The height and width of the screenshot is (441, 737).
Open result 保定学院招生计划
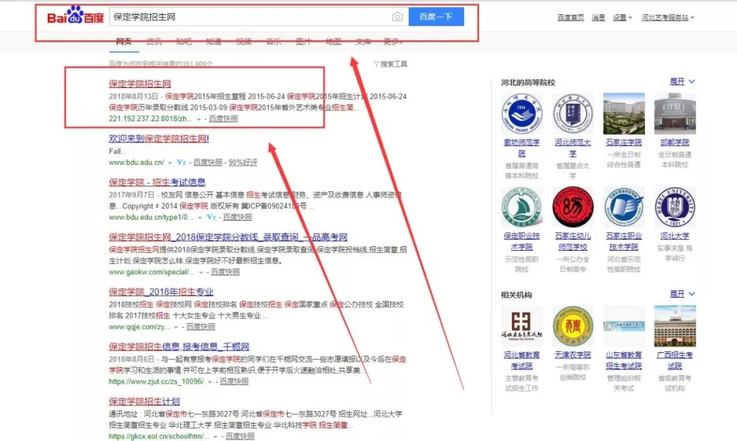[144, 401]
